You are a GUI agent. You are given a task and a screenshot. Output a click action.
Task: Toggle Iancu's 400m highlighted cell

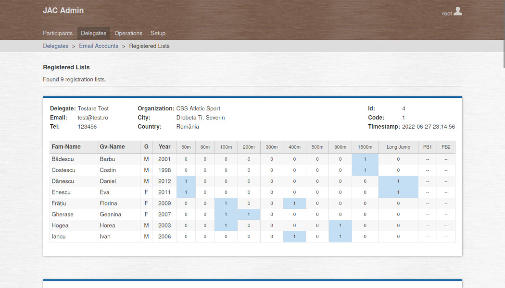click(294, 236)
